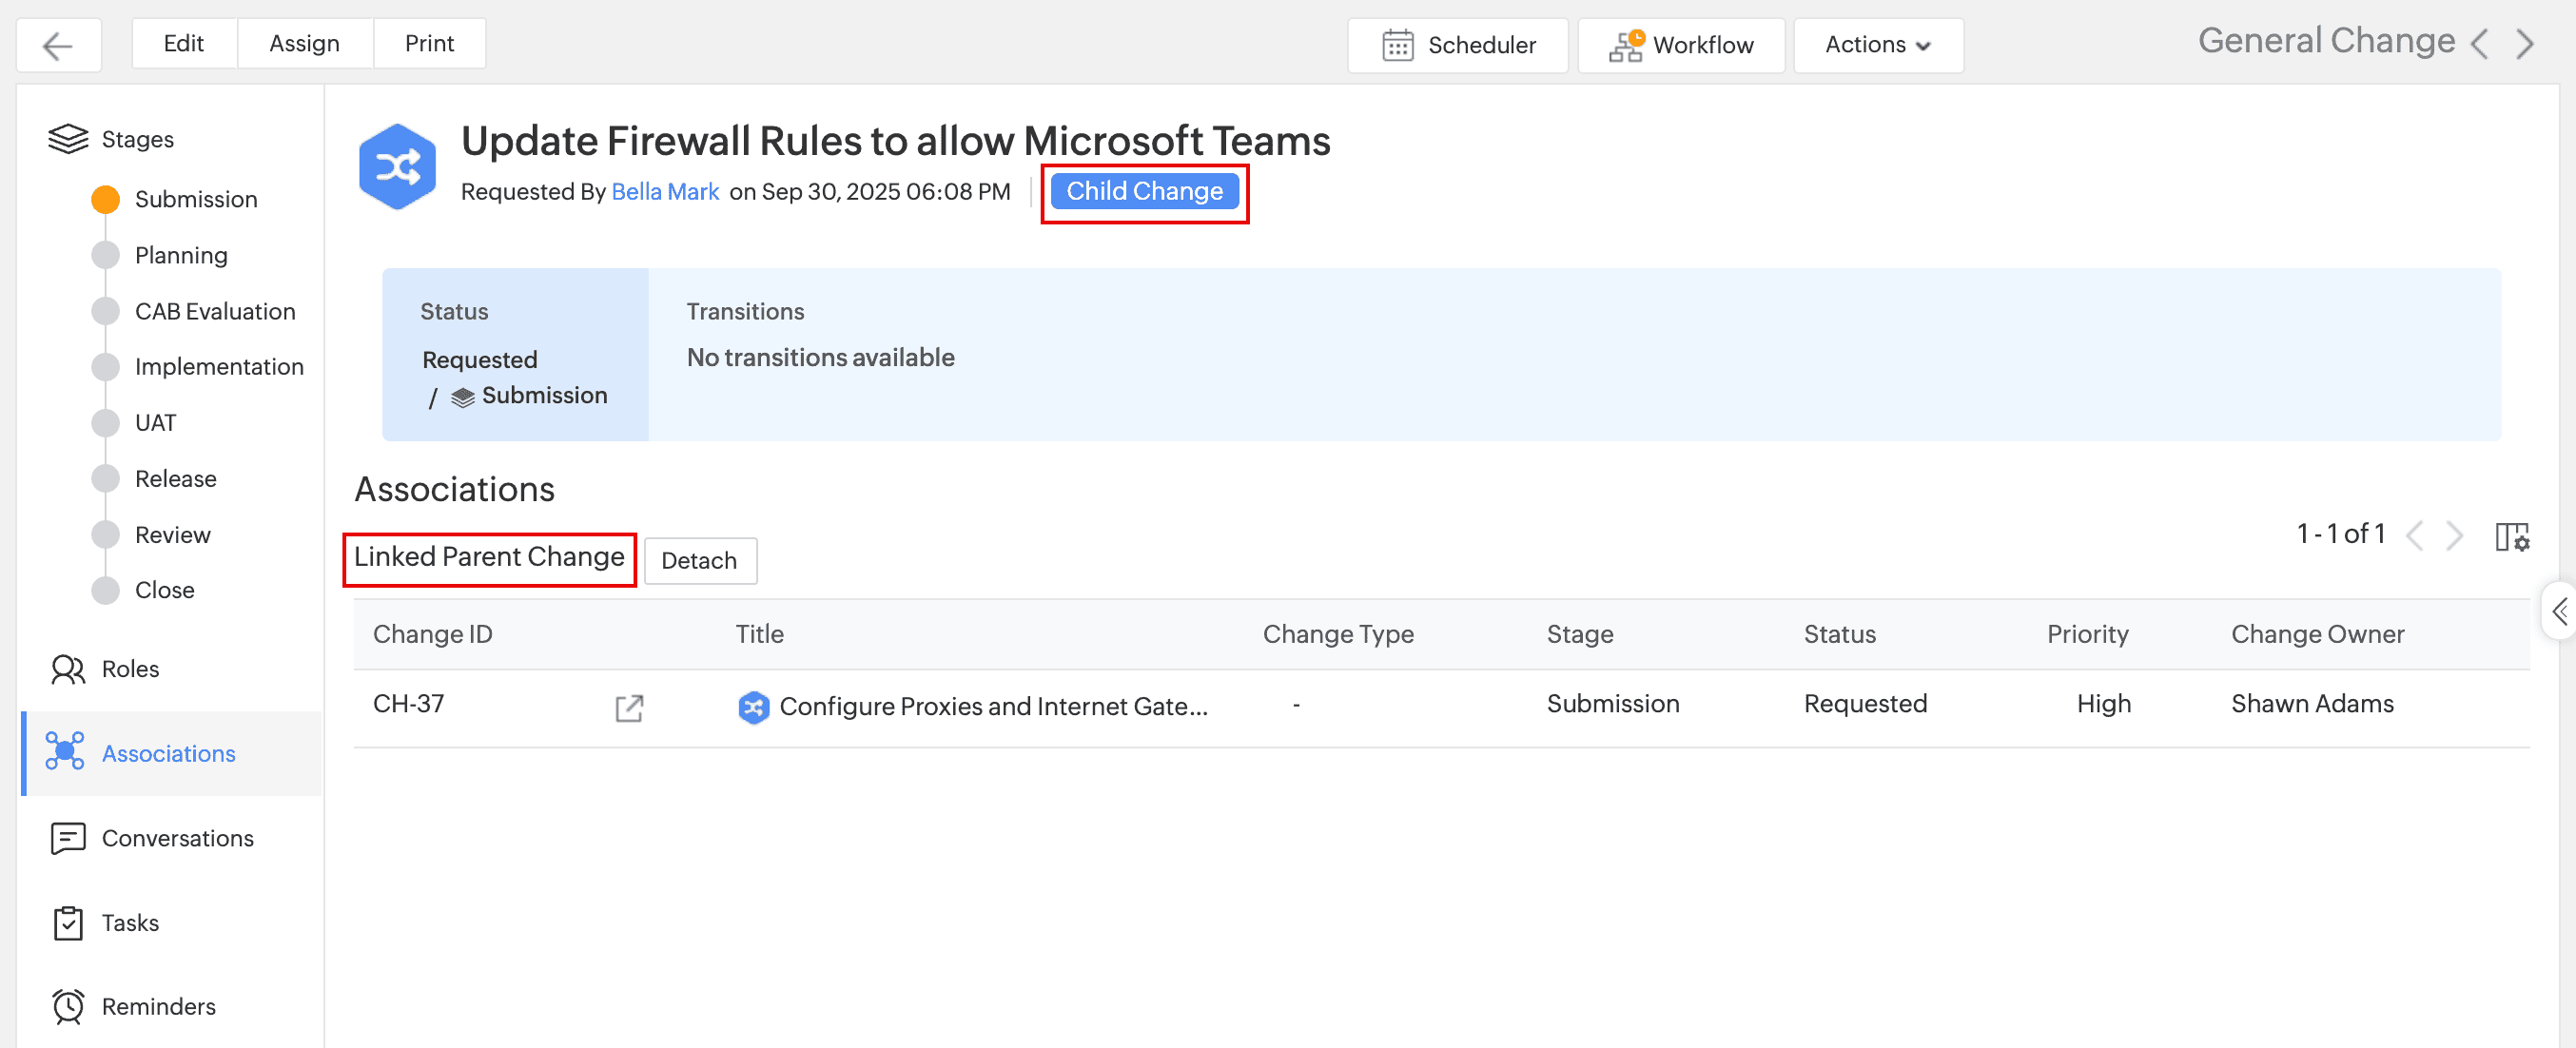Click the Edit menu button
Screen dimensions: 2576x1048
click(183, 43)
